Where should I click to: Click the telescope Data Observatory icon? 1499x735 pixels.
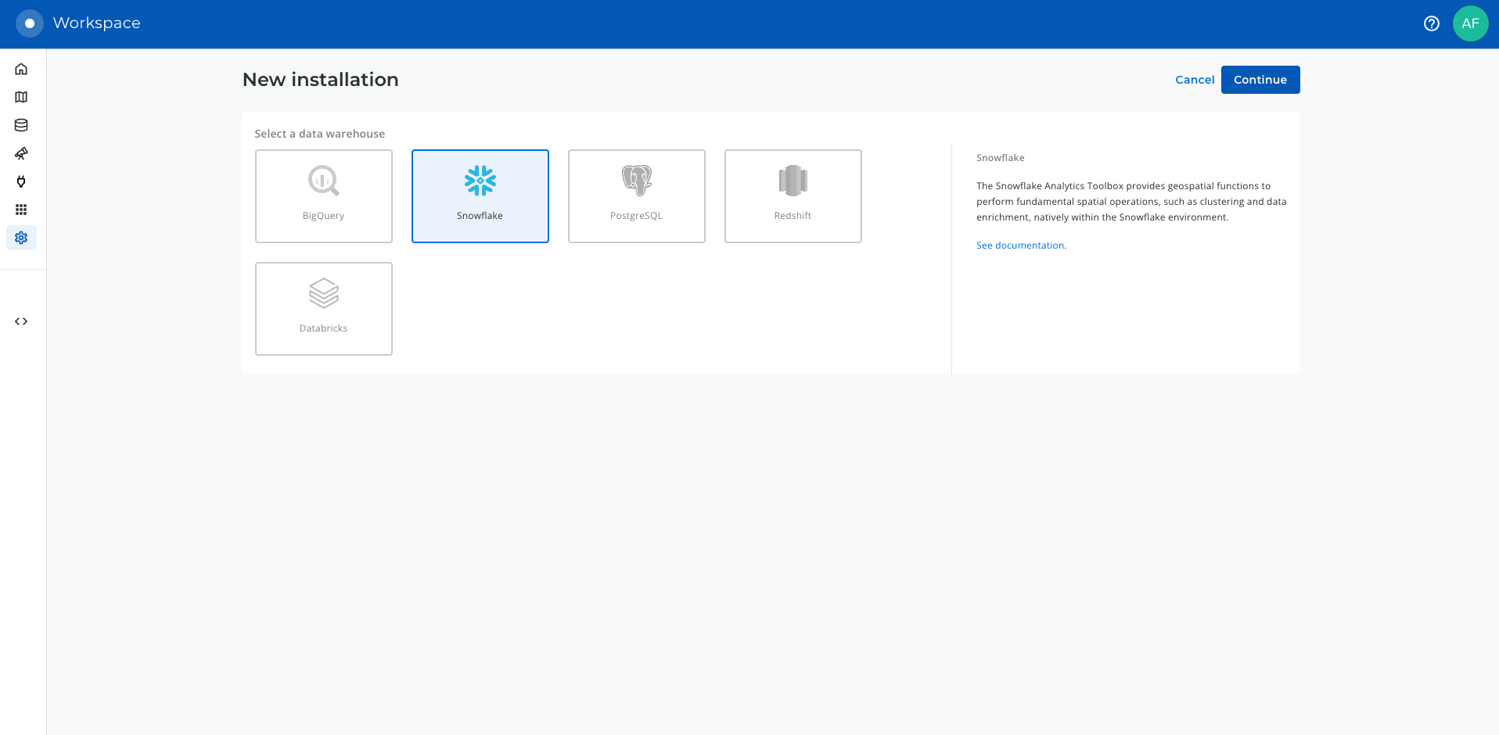click(21, 153)
